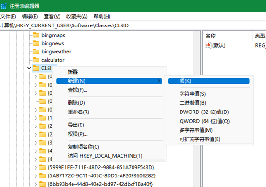This screenshot has height=187, width=266.
Task: Click the CLSID folder icon
Action: click(x=36, y=68)
